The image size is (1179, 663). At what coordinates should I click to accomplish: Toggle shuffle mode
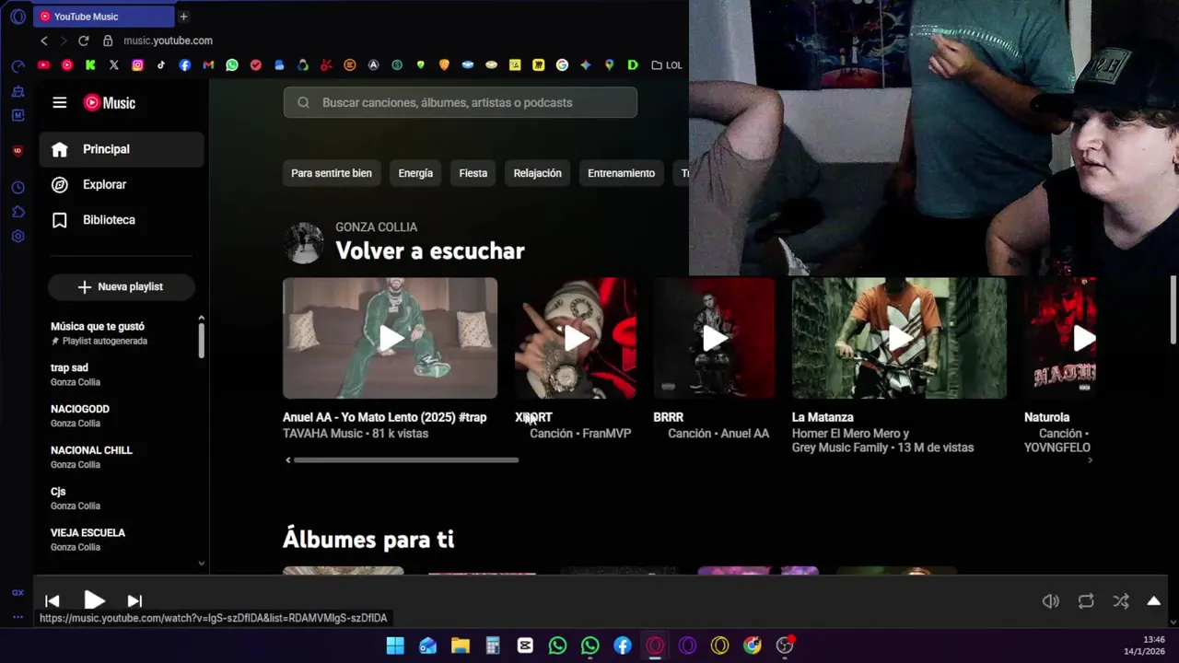coord(1121,601)
